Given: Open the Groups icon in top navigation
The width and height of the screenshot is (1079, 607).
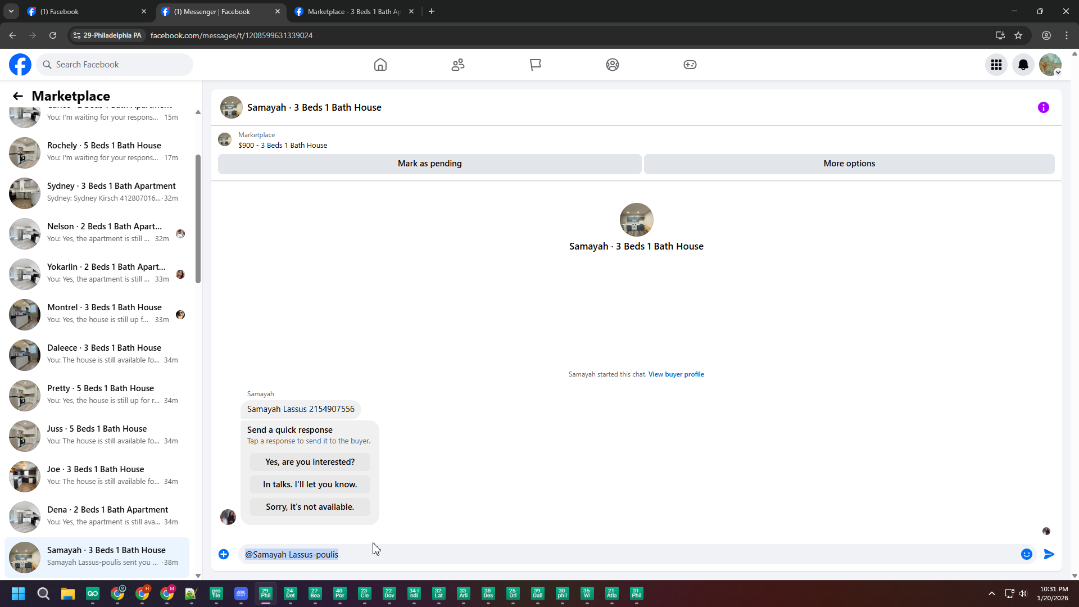Looking at the screenshot, I should (613, 65).
